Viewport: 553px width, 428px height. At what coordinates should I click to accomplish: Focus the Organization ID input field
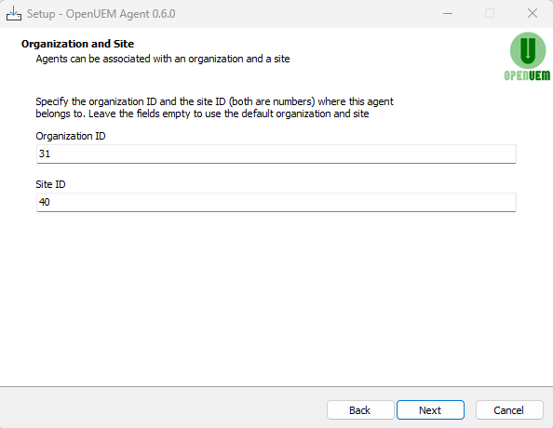[276, 154]
